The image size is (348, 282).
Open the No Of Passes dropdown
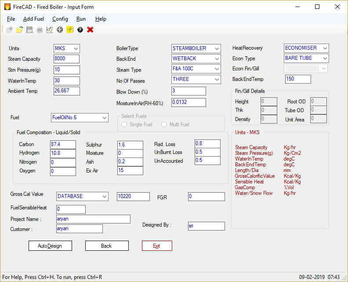pos(196,79)
